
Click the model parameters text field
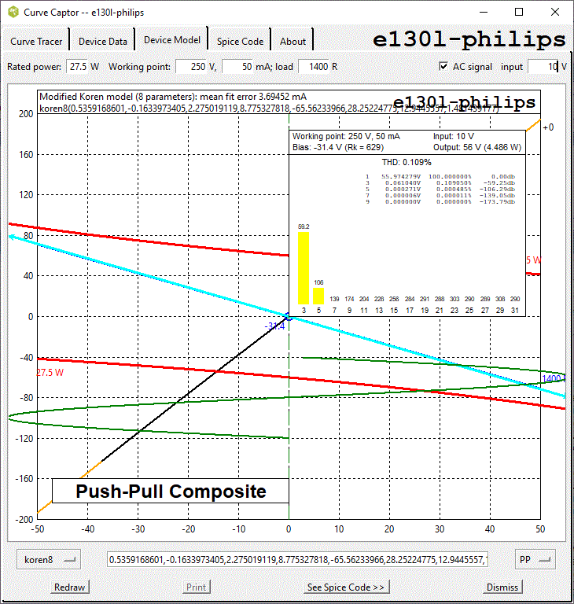297,559
